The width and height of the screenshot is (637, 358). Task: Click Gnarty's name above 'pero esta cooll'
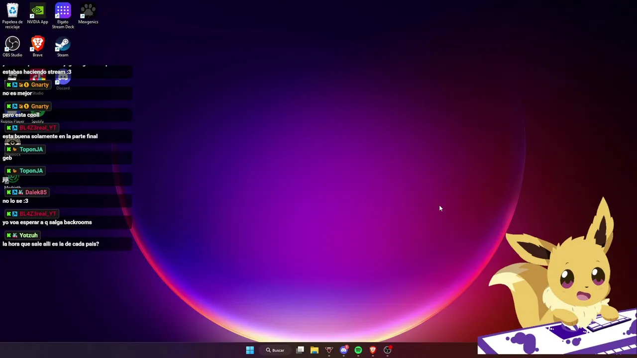point(40,106)
